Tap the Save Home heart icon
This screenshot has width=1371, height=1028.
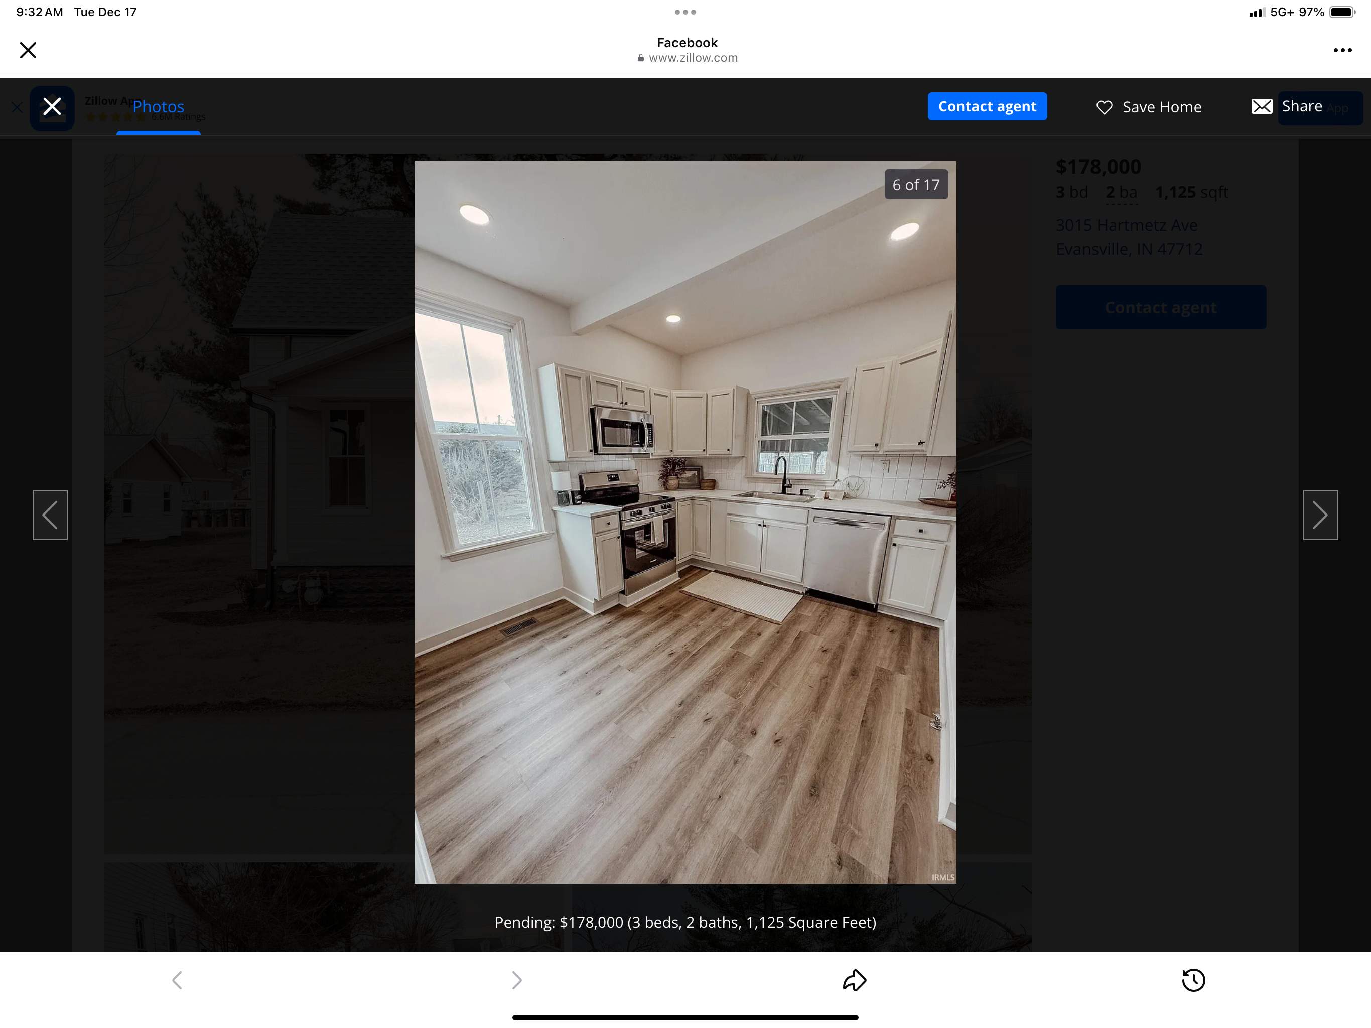[x=1104, y=107]
